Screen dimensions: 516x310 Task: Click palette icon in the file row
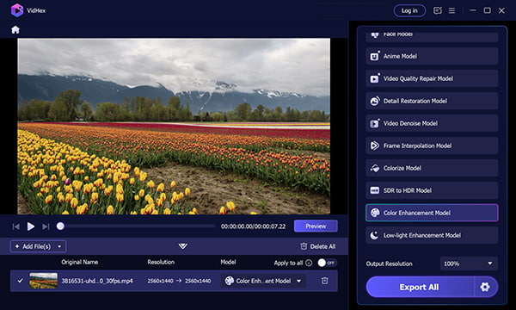coord(229,281)
